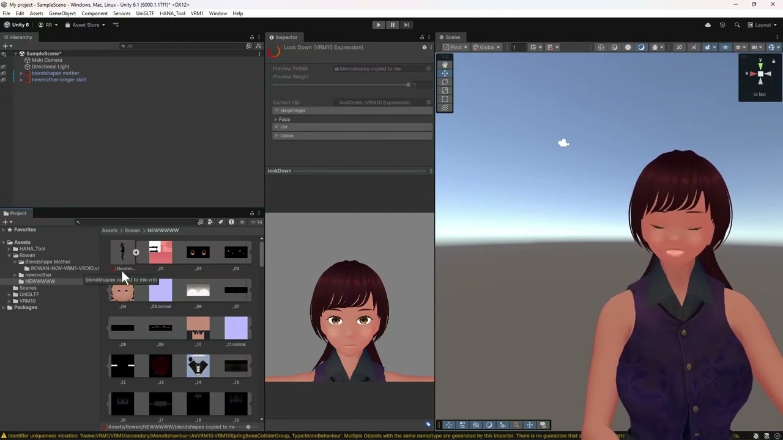Viewport: 783px width, 440px height.
Task: Select the NEWWWWW folder in tree
Action: click(x=40, y=281)
